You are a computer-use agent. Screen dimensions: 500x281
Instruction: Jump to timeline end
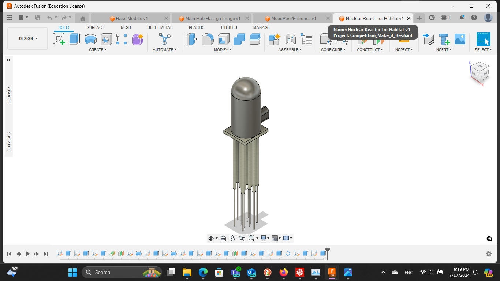(46, 254)
